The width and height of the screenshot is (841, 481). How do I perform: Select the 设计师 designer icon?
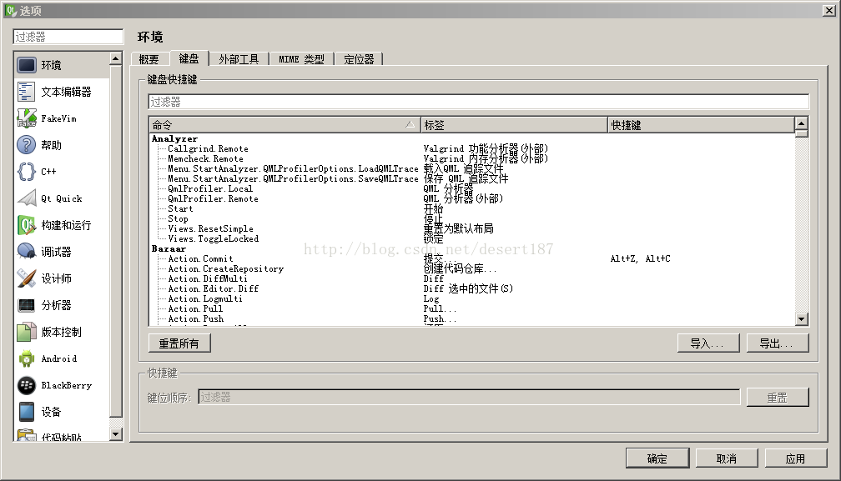(27, 278)
